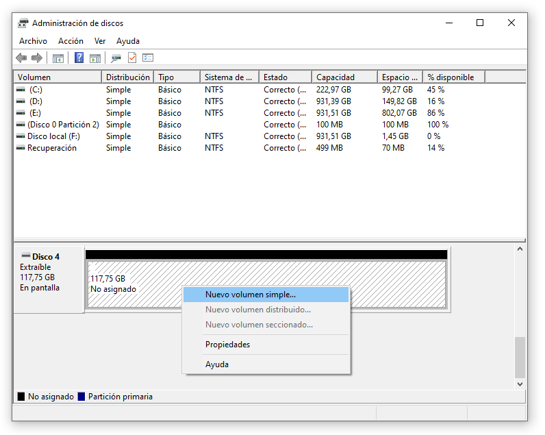Click the drive icon beside Disco 0 Partición 2

pyautogui.click(x=21, y=125)
